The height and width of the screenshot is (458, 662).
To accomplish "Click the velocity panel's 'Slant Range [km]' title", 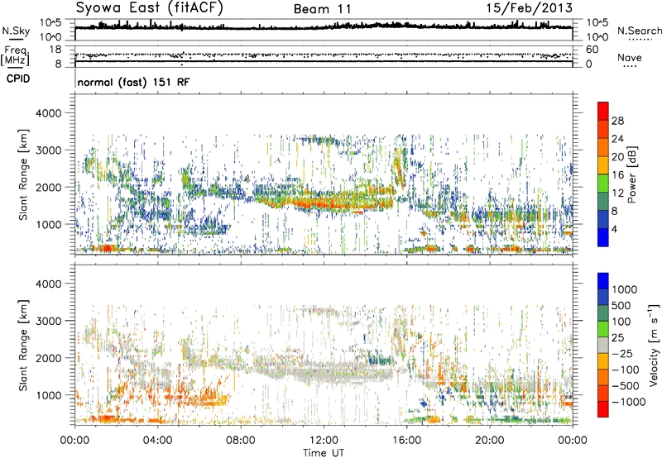I will point(23,345).
